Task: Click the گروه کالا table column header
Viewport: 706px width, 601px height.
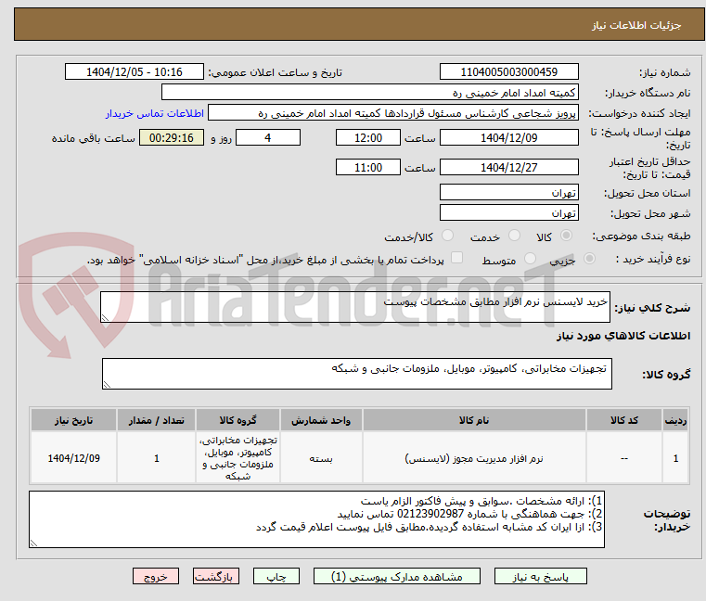Action: (x=237, y=420)
